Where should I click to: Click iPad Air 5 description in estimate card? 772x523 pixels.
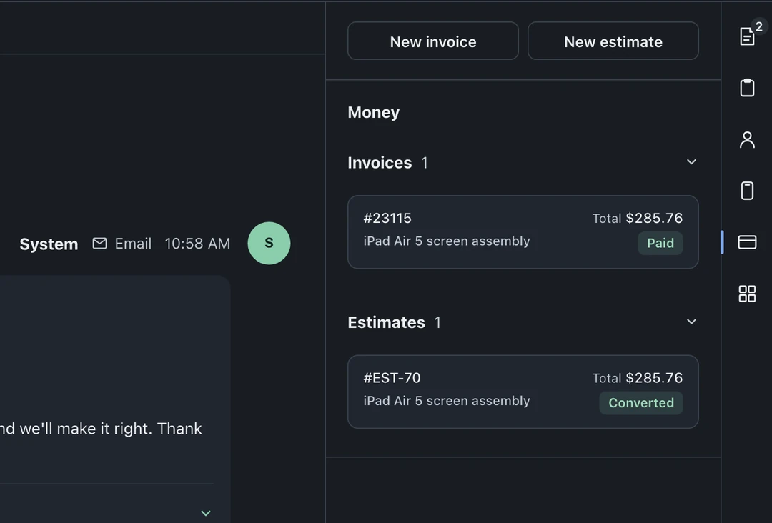coord(447,401)
